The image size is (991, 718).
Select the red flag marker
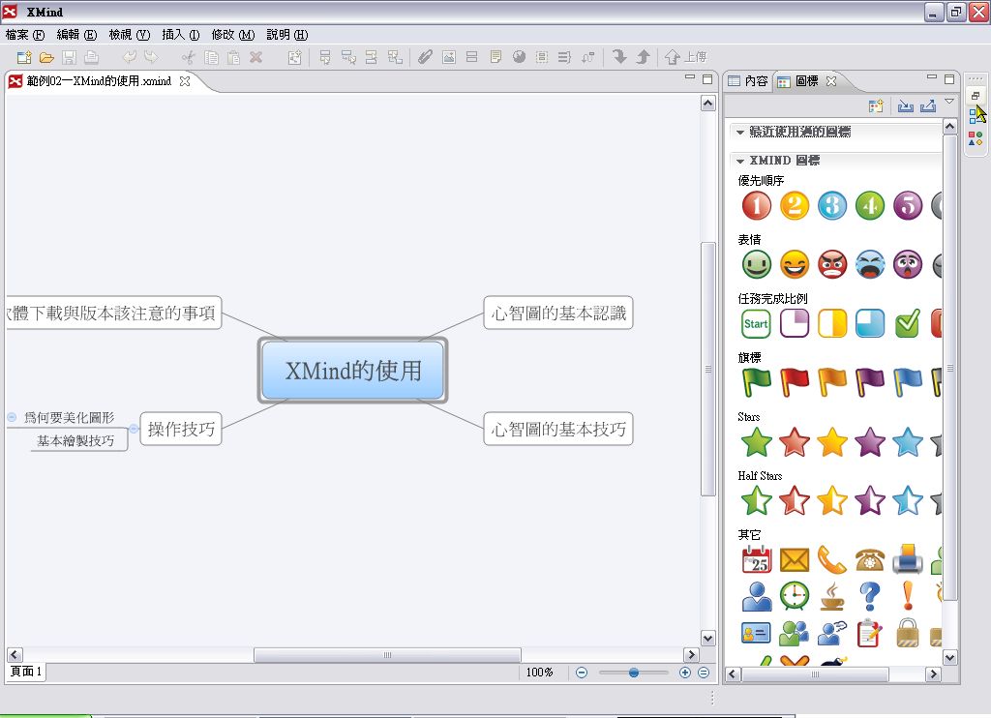795,382
